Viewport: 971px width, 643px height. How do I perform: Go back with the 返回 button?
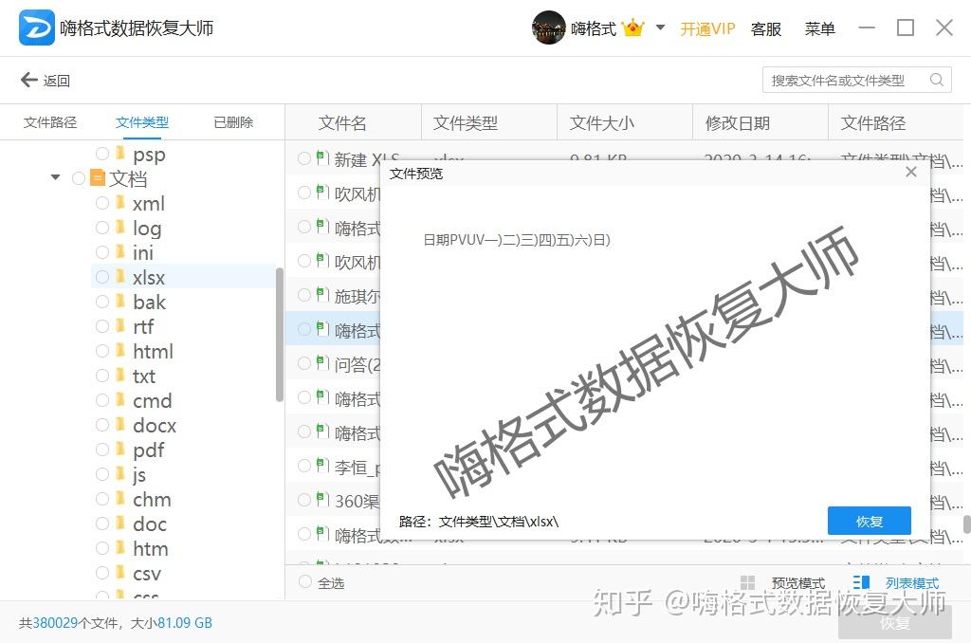coord(46,80)
